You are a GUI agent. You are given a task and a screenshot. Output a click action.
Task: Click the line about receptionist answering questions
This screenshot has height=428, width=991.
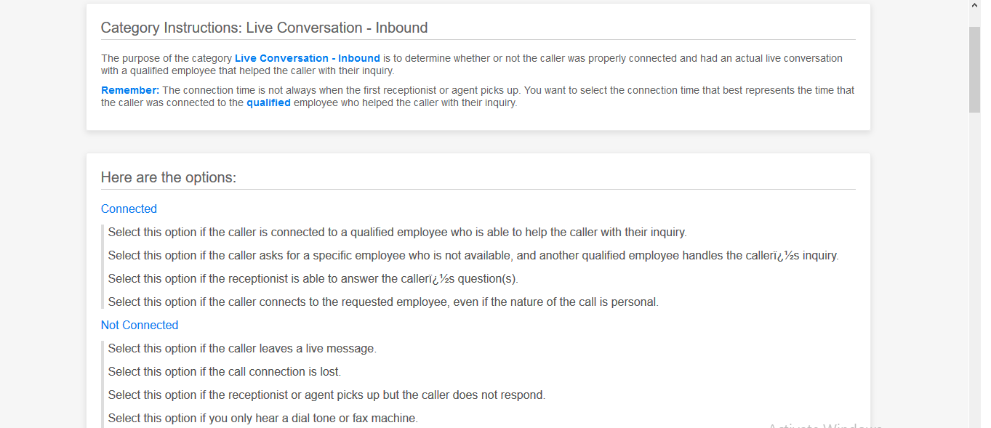click(313, 279)
